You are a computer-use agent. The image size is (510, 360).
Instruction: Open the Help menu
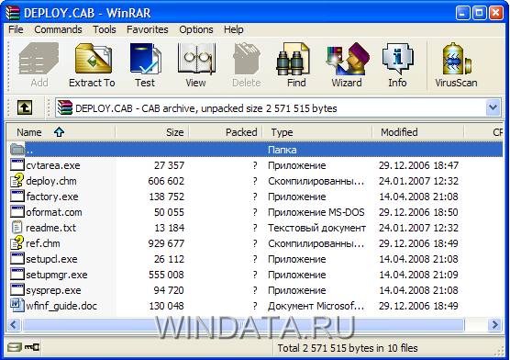233,29
